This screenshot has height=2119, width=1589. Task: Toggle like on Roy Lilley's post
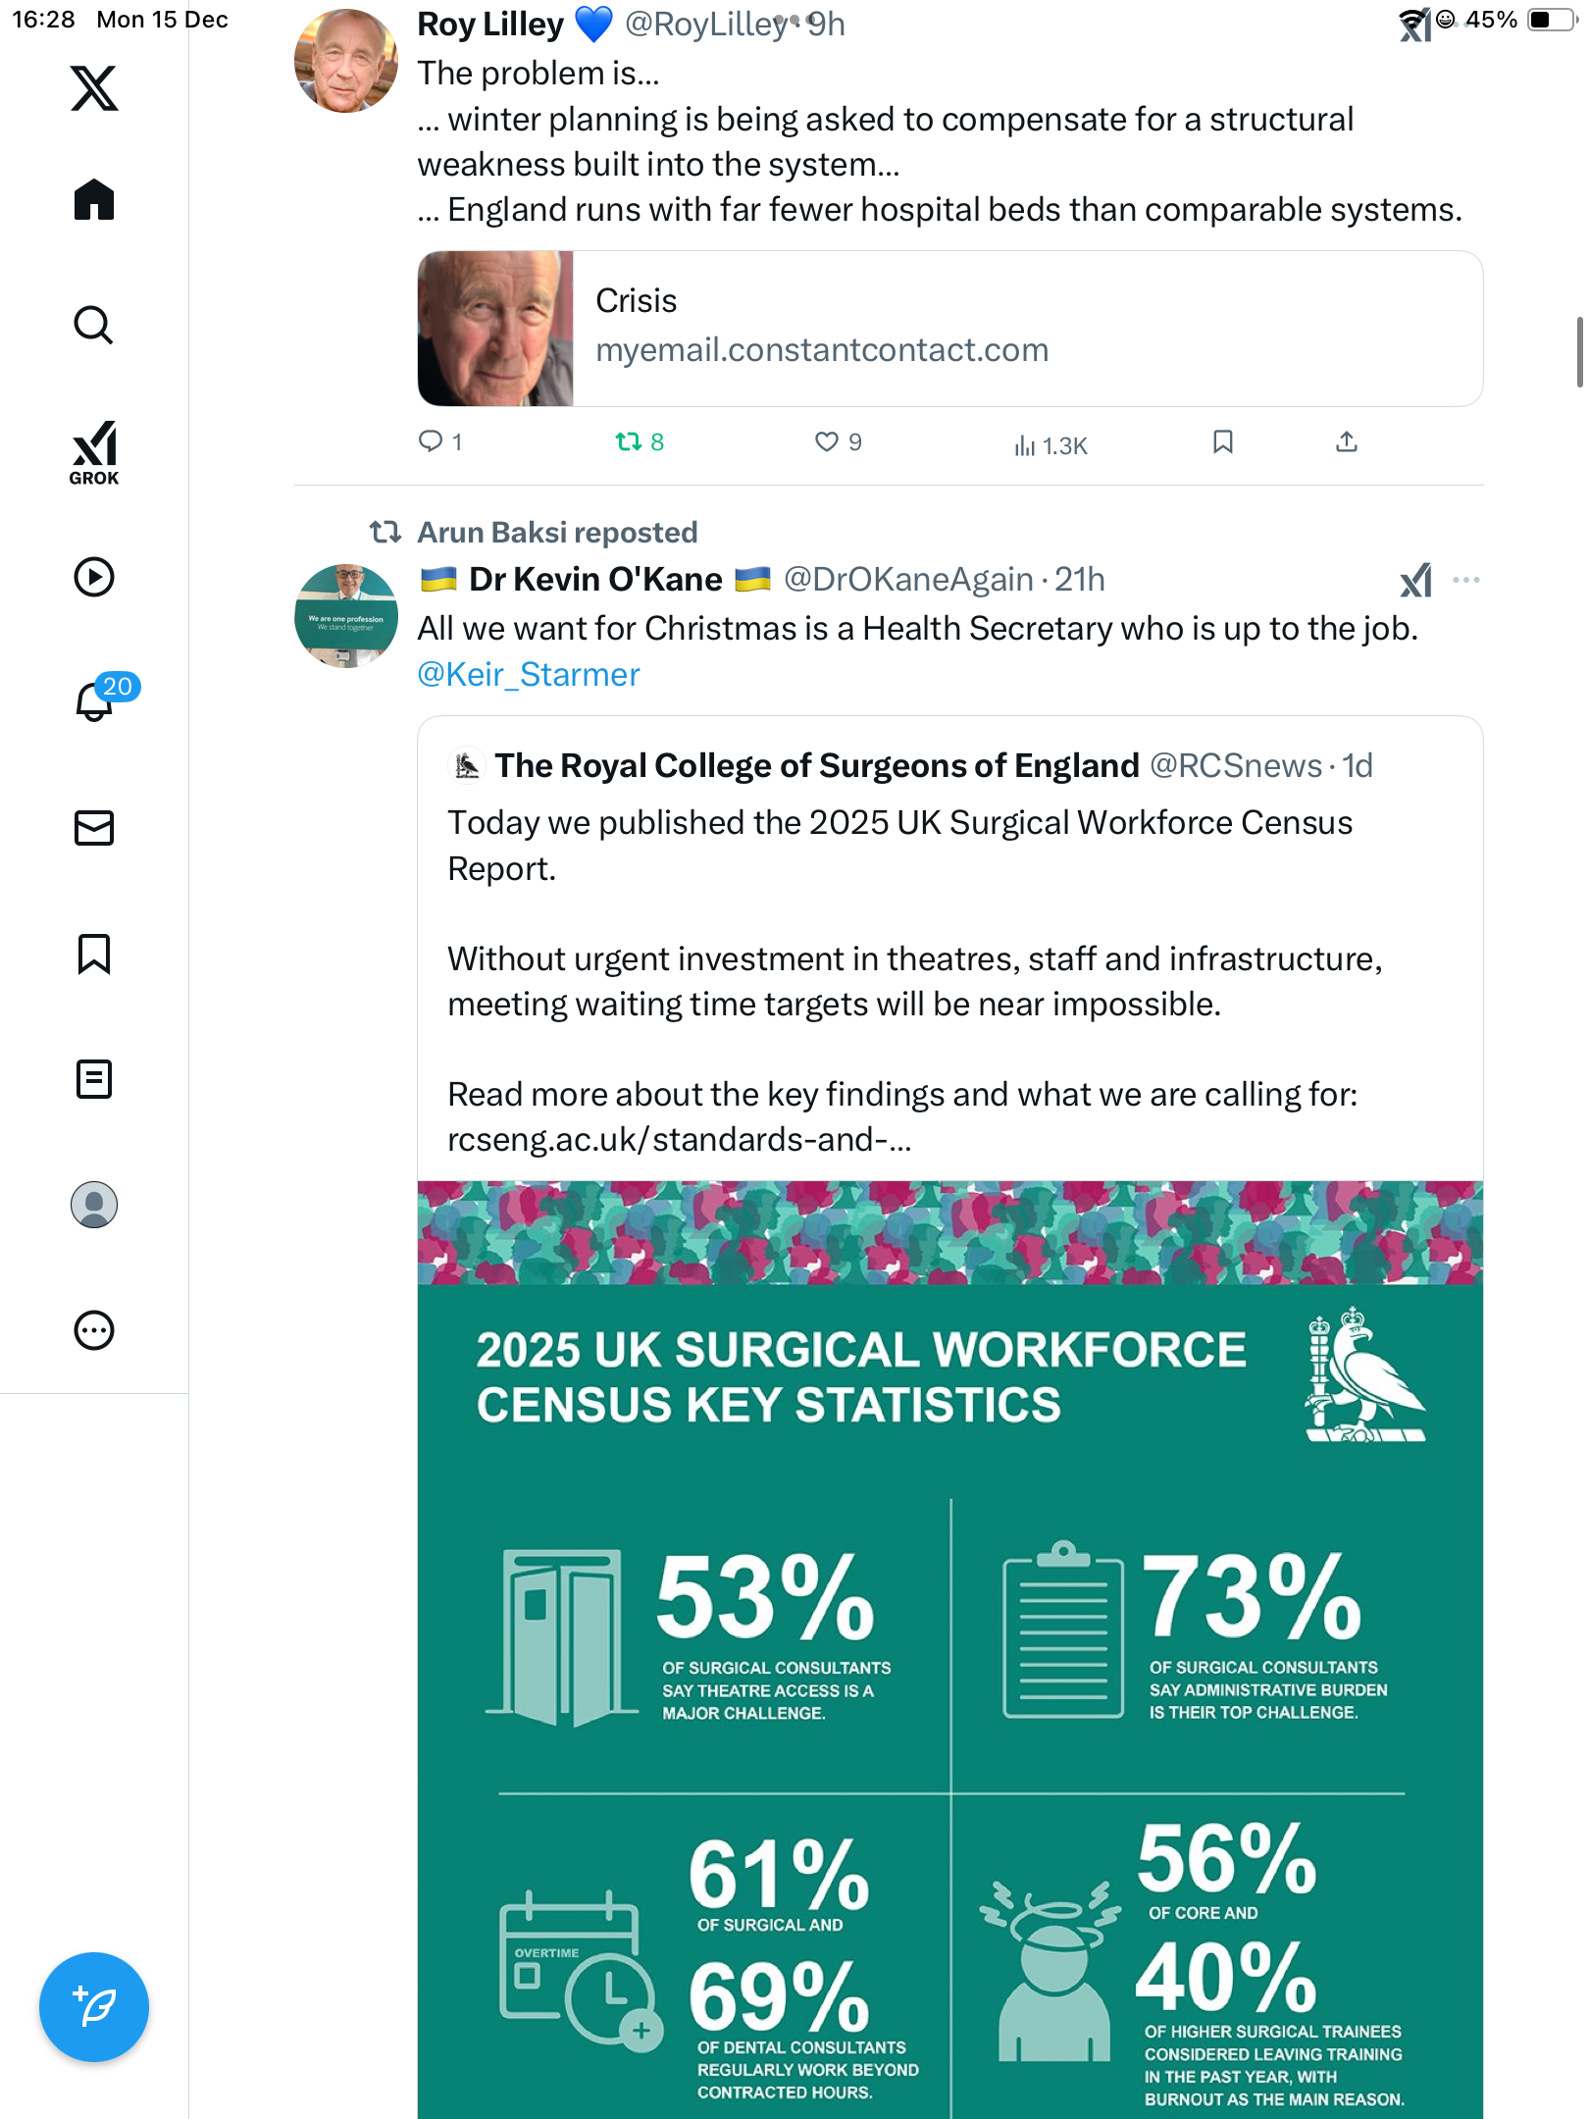(x=827, y=441)
